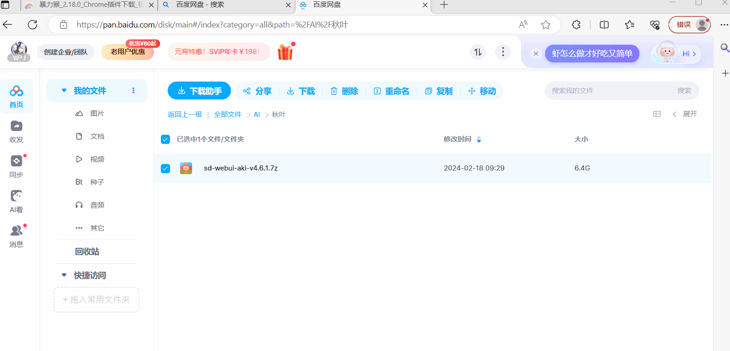Click 重命名 in the file toolbar
The image size is (730, 351).
click(x=391, y=91)
